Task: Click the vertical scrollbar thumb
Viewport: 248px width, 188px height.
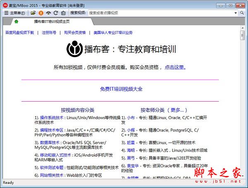Action: point(242,36)
